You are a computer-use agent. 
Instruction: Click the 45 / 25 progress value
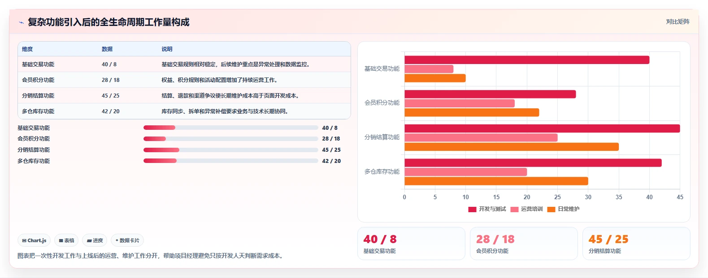click(331, 150)
